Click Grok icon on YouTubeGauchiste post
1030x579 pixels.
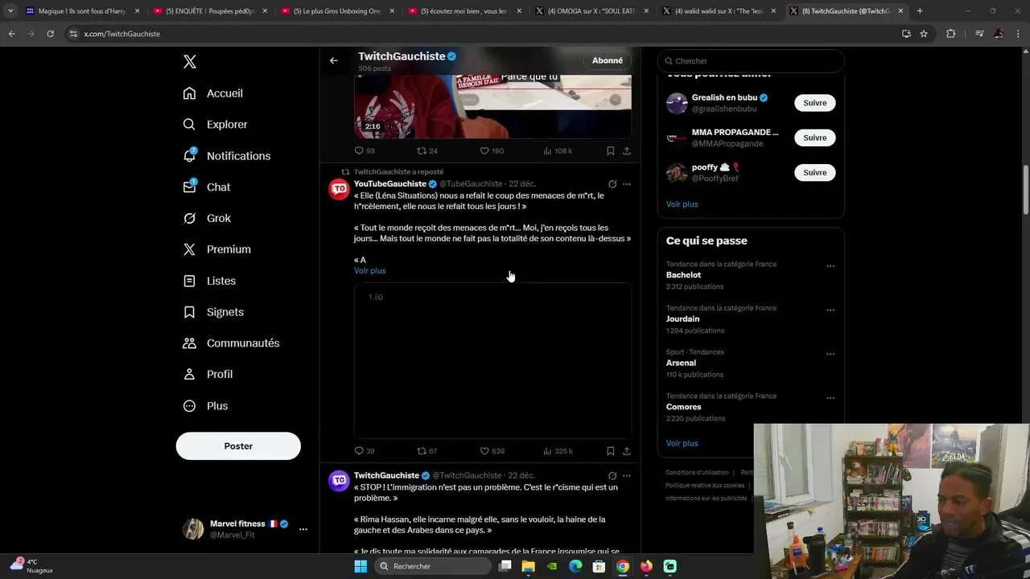click(x=612, y=184)
